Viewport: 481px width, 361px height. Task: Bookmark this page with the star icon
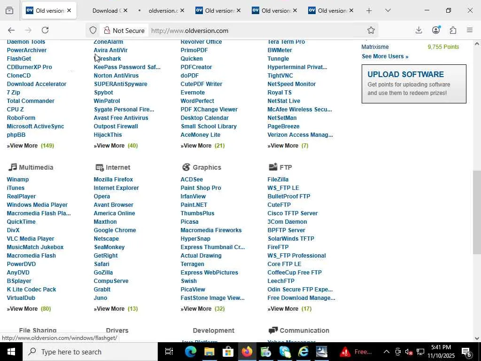click(371, 30)
